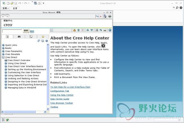Screen dimensions: 184x123
Task: Click the orange Home icon in view toolbar
Action: (74, 30)
